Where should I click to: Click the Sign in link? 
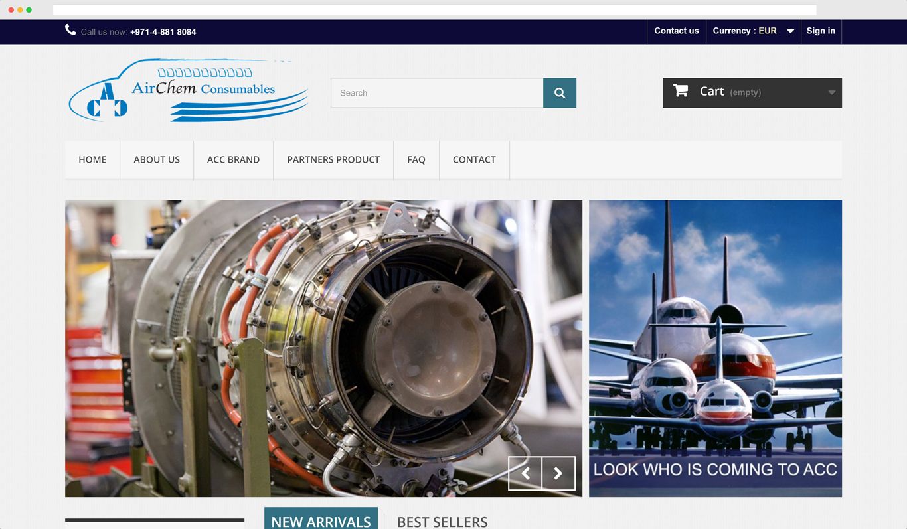tap(821, 31)
